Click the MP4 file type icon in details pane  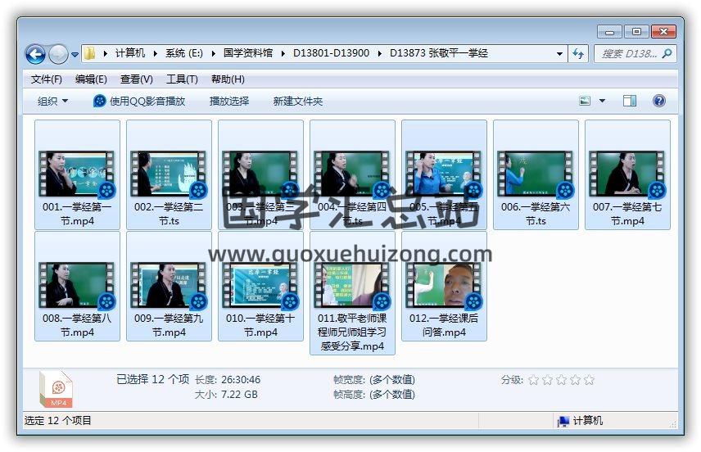tap(56, 389)
